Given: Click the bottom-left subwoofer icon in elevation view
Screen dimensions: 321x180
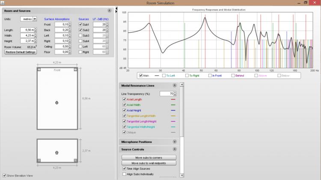Looking at the screenshot, I should pyautogui.click(x=39, y=160).
